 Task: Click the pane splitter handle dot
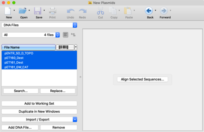pos(80,77)
